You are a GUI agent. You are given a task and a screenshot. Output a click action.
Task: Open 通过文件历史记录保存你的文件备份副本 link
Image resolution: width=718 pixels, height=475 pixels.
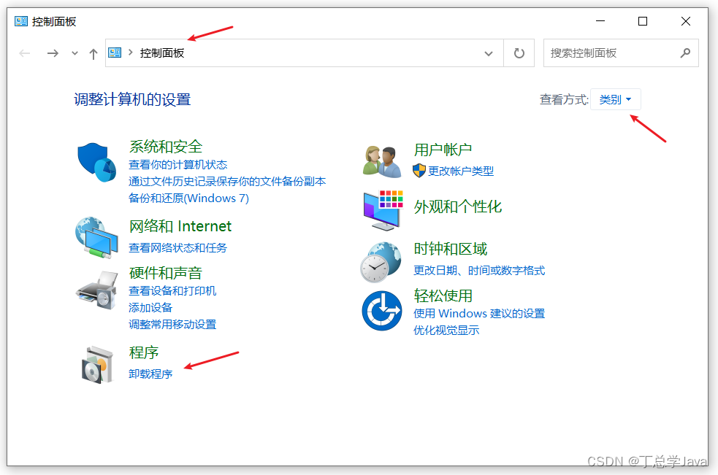227,181
